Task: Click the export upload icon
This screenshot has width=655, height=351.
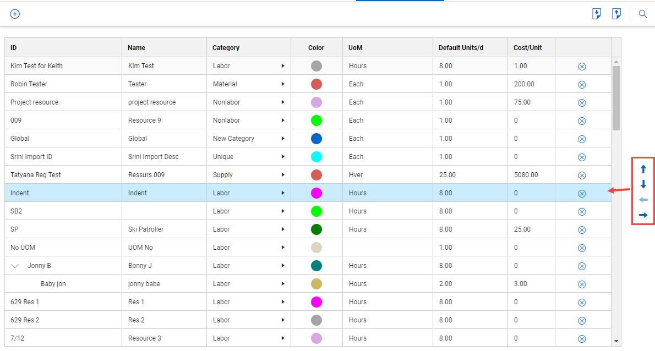Action: point(616,14)
